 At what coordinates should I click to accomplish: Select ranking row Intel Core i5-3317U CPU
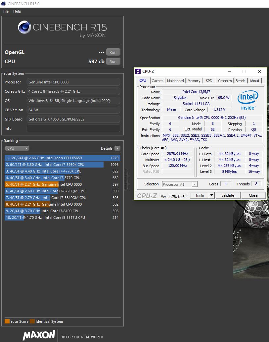click(62, 218)
